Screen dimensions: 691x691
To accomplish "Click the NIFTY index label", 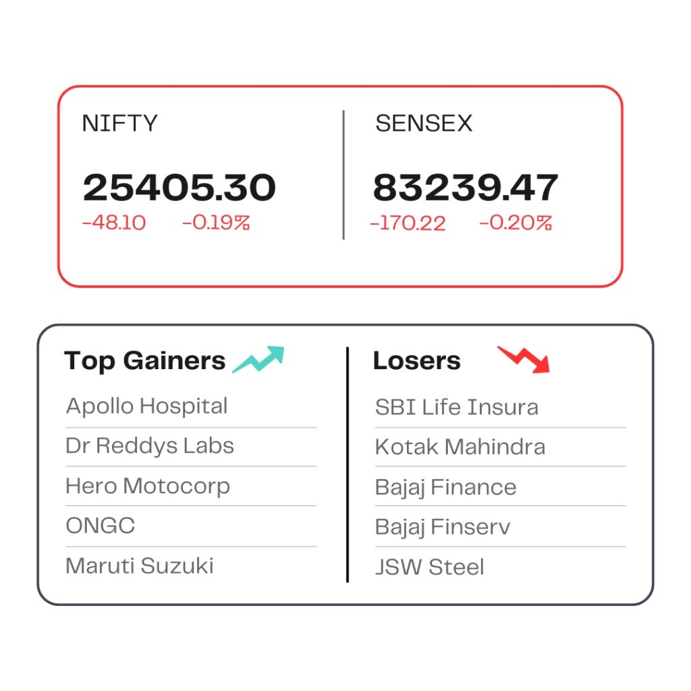I will (x=120, y=123).
